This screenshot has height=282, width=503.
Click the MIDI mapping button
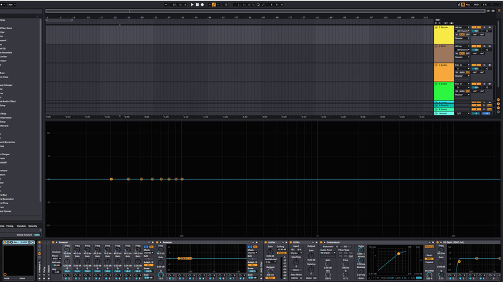[x=477, y=5]
